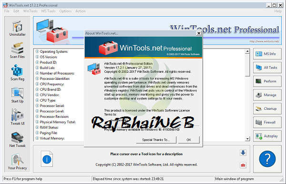This screenshot has height=184, width=286.
Task: Open the MS Tools menu
Action: [x=48, y=11]
